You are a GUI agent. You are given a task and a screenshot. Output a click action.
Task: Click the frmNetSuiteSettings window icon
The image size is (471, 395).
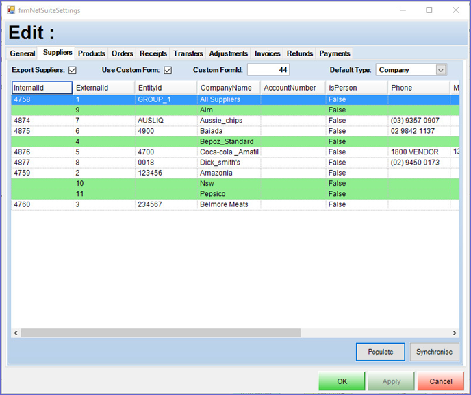11,10
